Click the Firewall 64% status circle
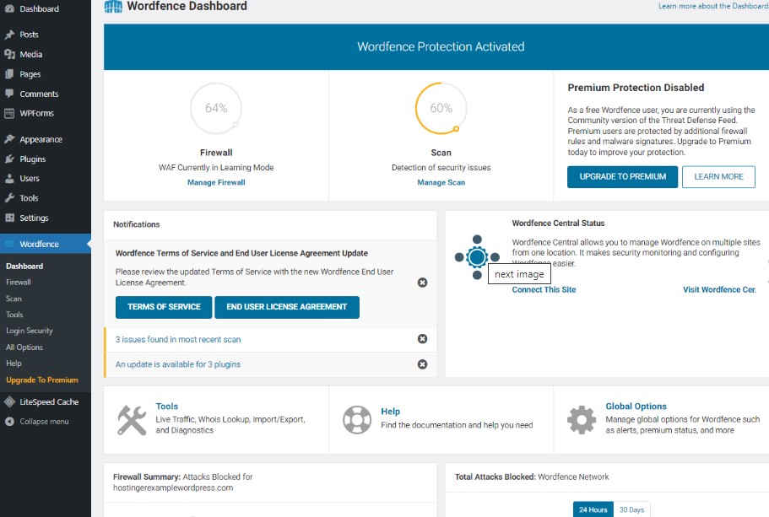The image size is (769, 517). [216, 108]
